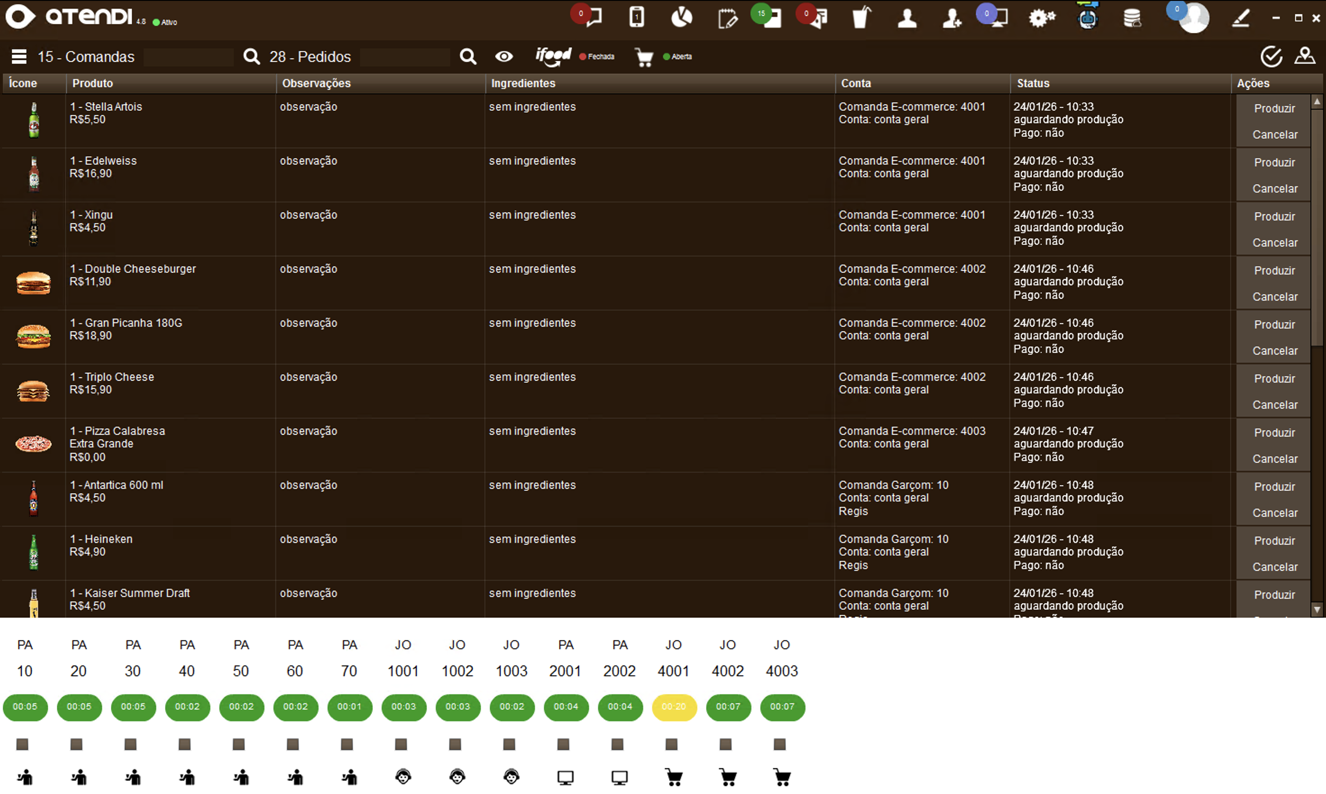Toggle iFood store status Fechada

coord(597,56)
